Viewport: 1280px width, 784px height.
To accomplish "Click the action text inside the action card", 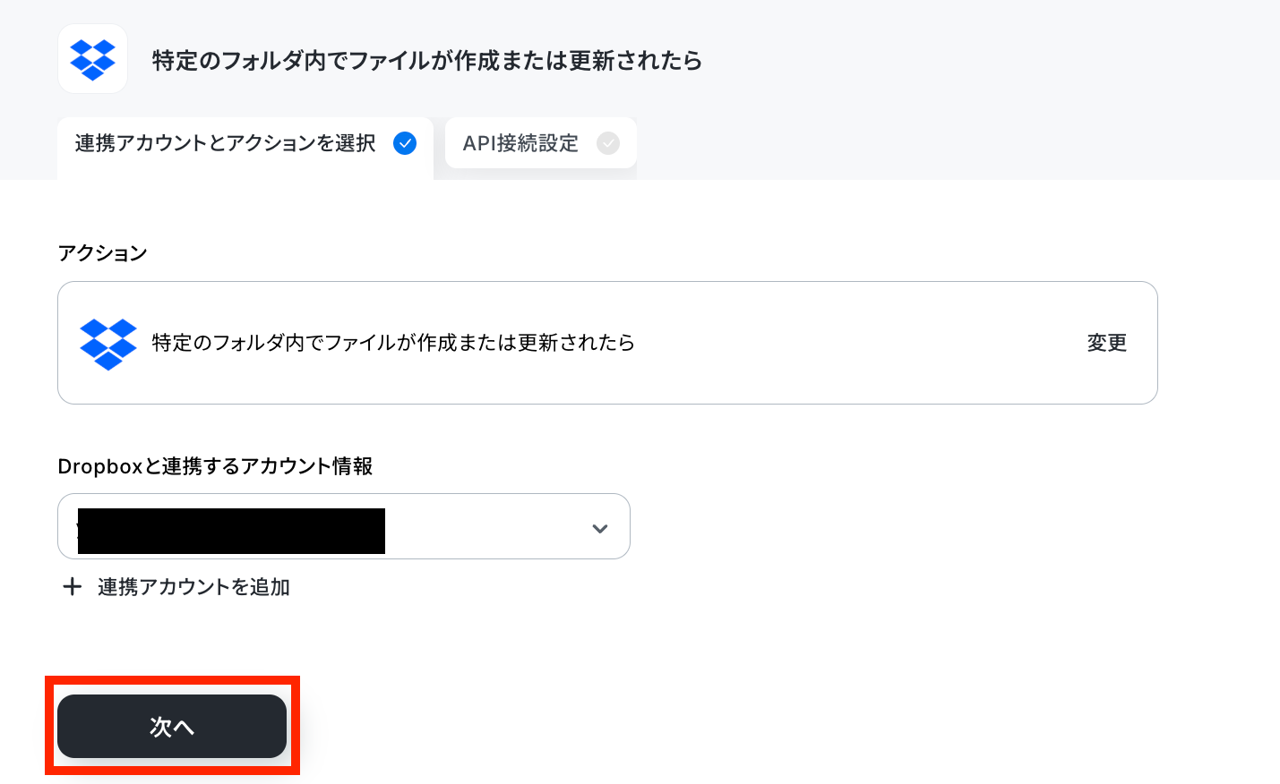I will click(393, 343).
